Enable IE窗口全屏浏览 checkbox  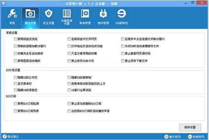click(x=69, y=90)
